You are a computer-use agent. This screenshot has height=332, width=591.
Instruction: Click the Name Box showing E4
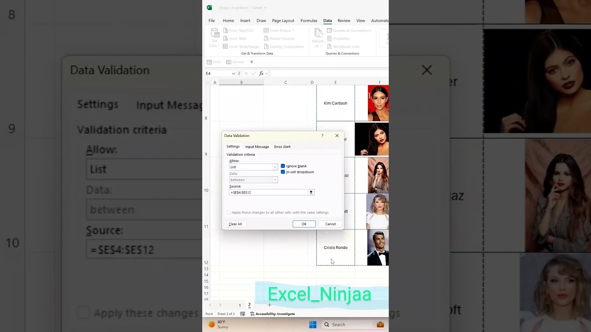(x=218, y=73)
